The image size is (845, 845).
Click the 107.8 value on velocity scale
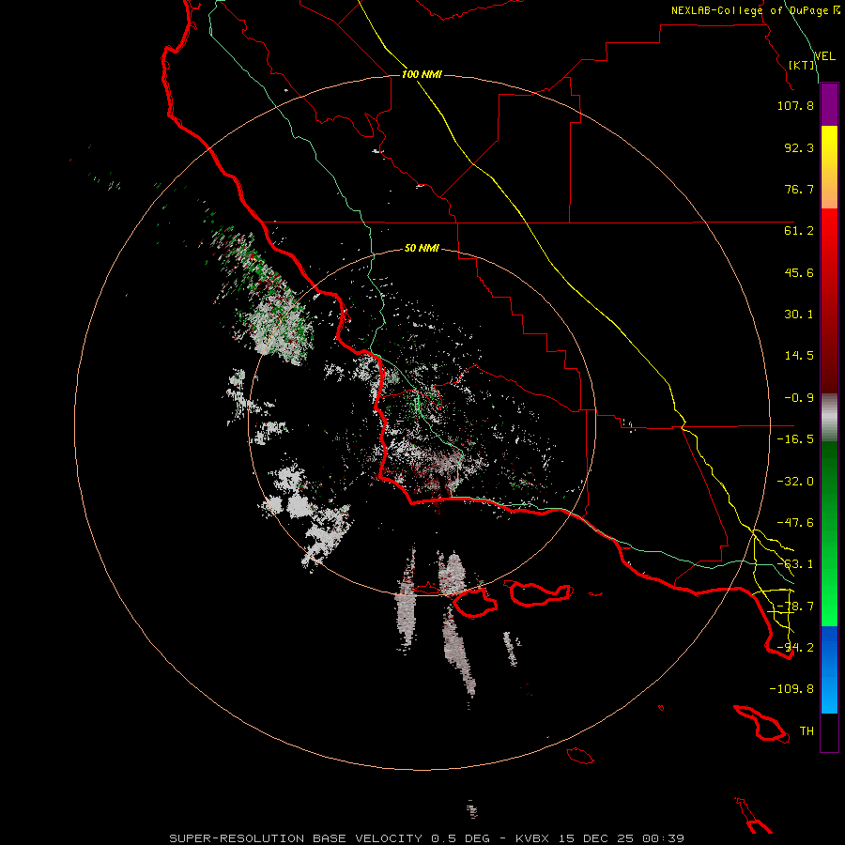tap(795, 105)
